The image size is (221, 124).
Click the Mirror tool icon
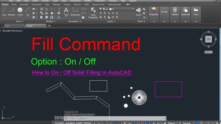[x=46, y=13]
